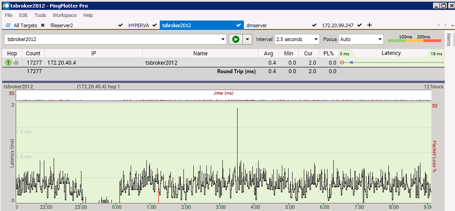Click the Count column header
The height and width of the screenshot is (211, 455).
click(x=33, y=54)
